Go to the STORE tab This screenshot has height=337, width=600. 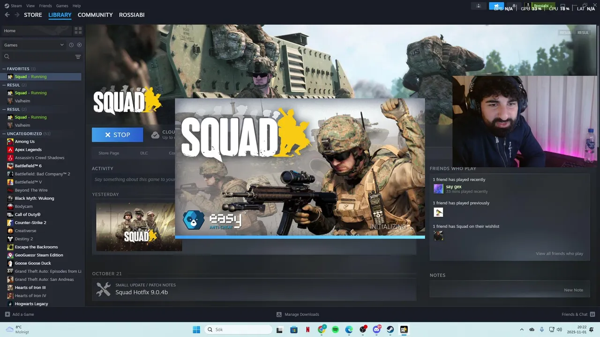[x=33, y=15]
